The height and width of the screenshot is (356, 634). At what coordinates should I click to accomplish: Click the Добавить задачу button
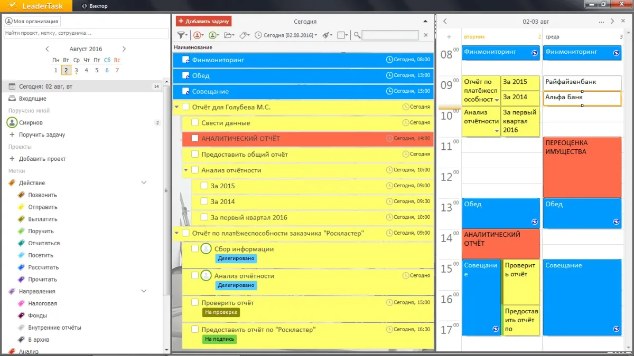click(x=203, y=21)
